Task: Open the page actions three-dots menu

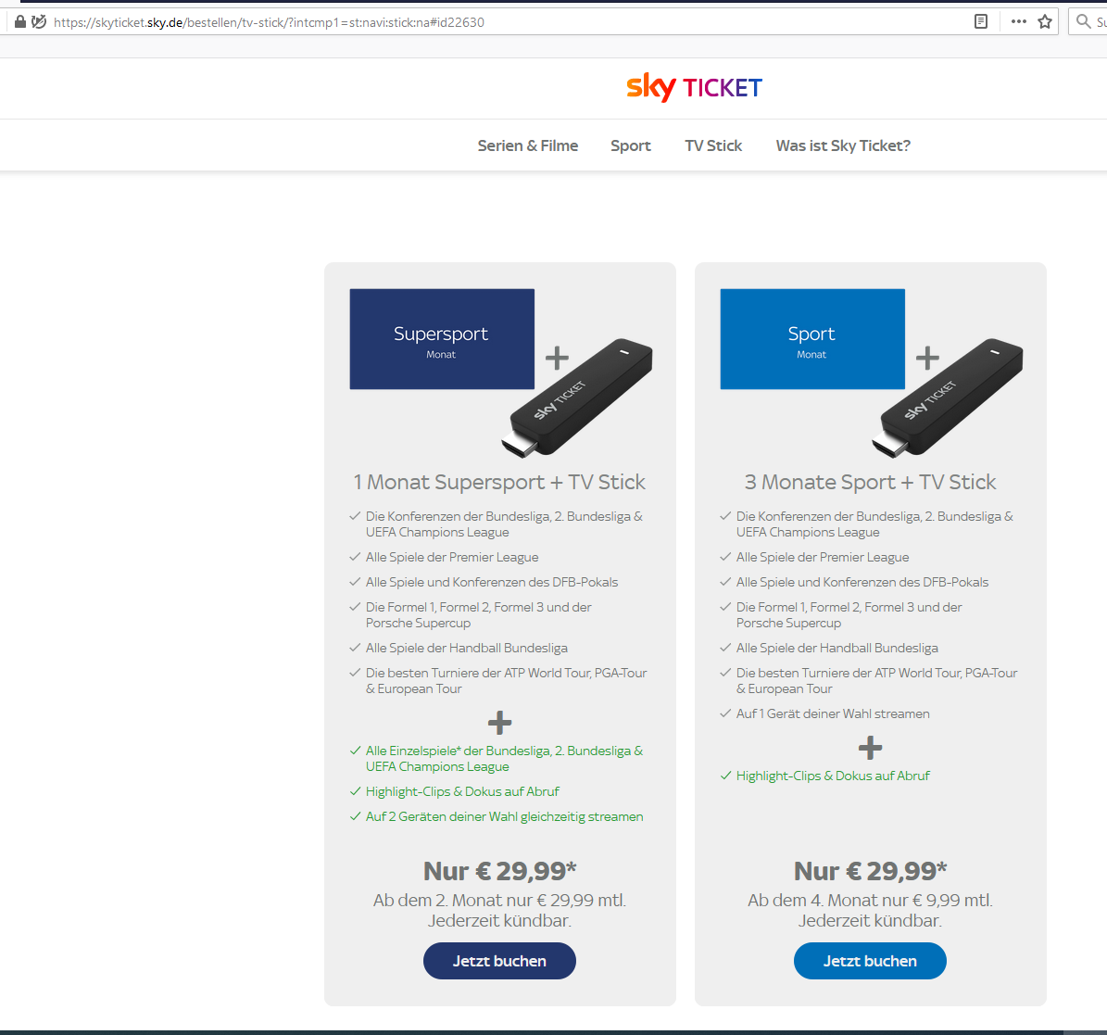Action: pos(1018,21)
